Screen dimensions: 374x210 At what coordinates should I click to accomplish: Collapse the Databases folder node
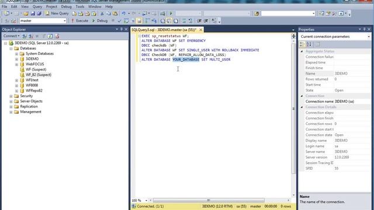pos(11,48)
